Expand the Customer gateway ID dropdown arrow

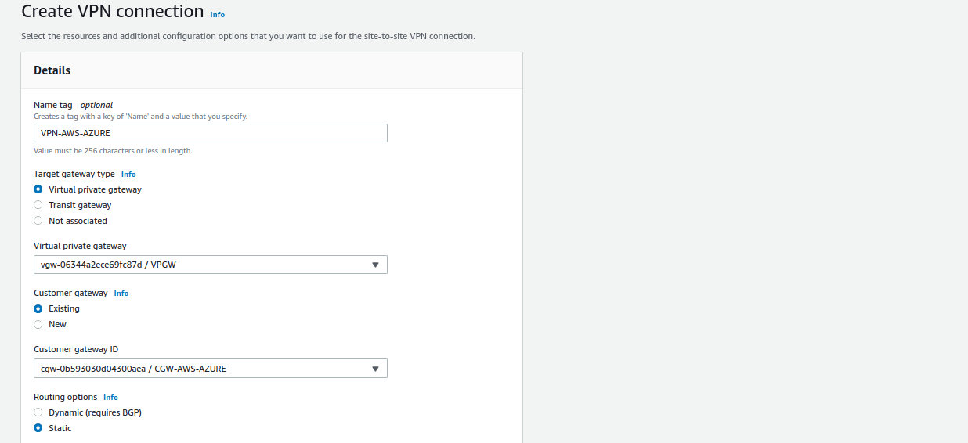[375, 368]
